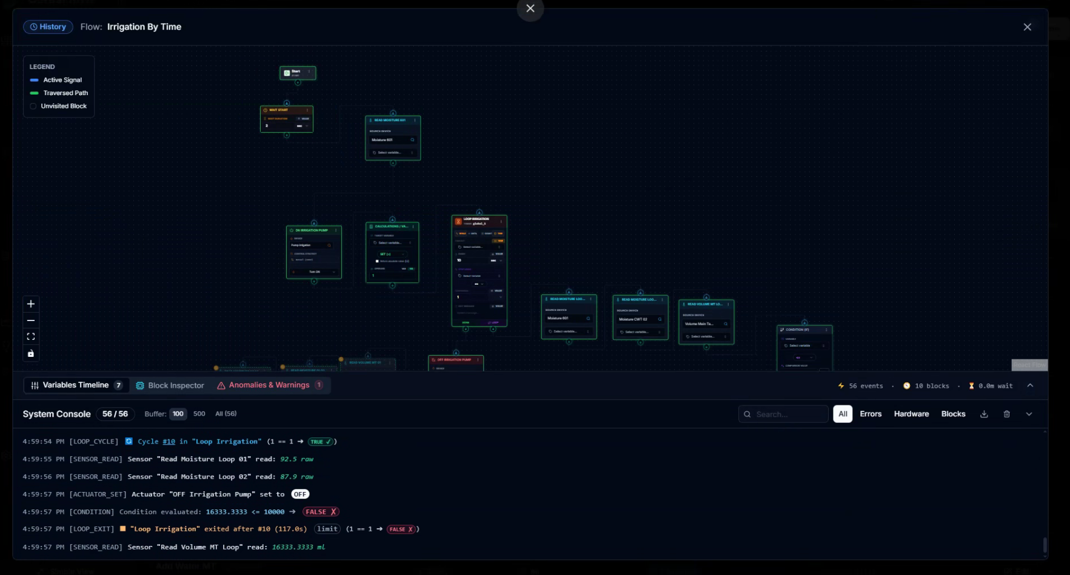Click the round close button at top center
The height and width of the screenshot is (575, 1070).
(530, 8)
